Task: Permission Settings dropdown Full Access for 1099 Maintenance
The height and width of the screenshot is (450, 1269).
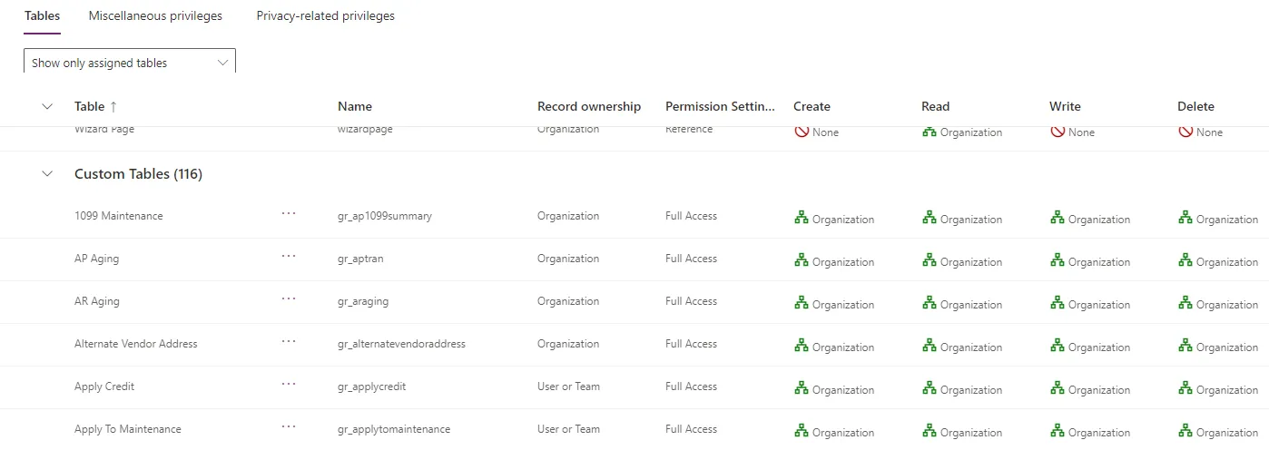Action: [x=691, y=216]
